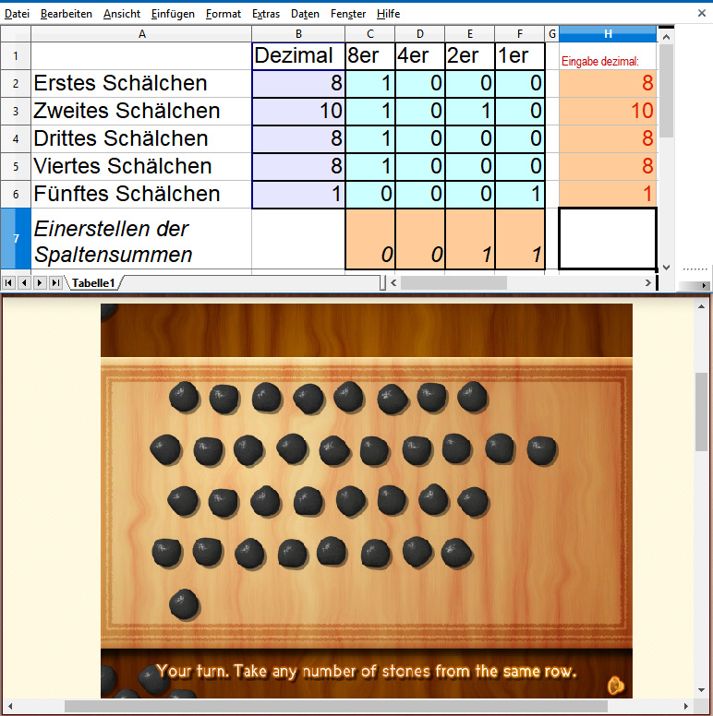The width and height of the screenshot is (713, 716).
Task: Select column header F
Action: tap(519, 34)
